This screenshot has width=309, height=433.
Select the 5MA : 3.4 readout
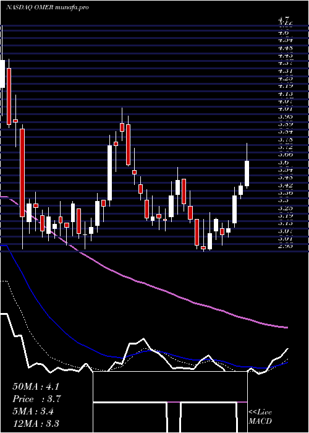click(x=33, y=411)
